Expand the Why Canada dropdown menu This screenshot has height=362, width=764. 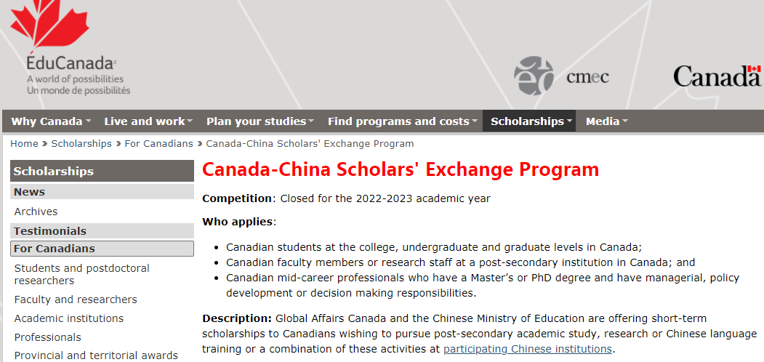click(51, 121)
